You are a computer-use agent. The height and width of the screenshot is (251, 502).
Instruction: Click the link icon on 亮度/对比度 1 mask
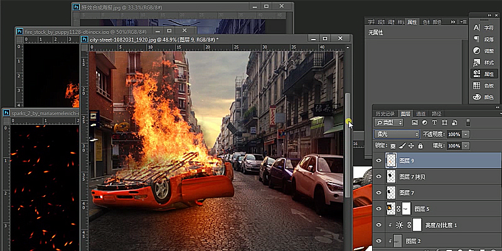pyautogui.click(x=409, y=225)
